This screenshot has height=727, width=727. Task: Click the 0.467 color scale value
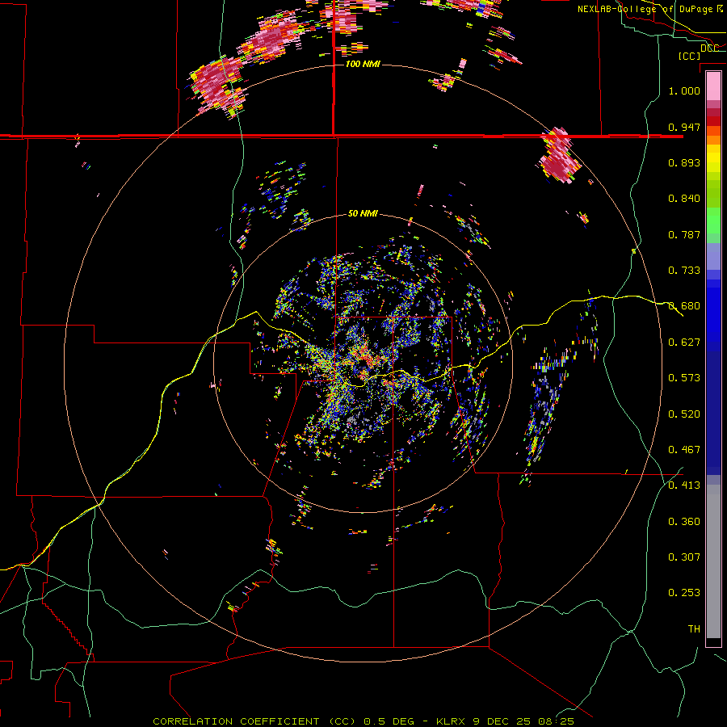click(x=684, y=450)
